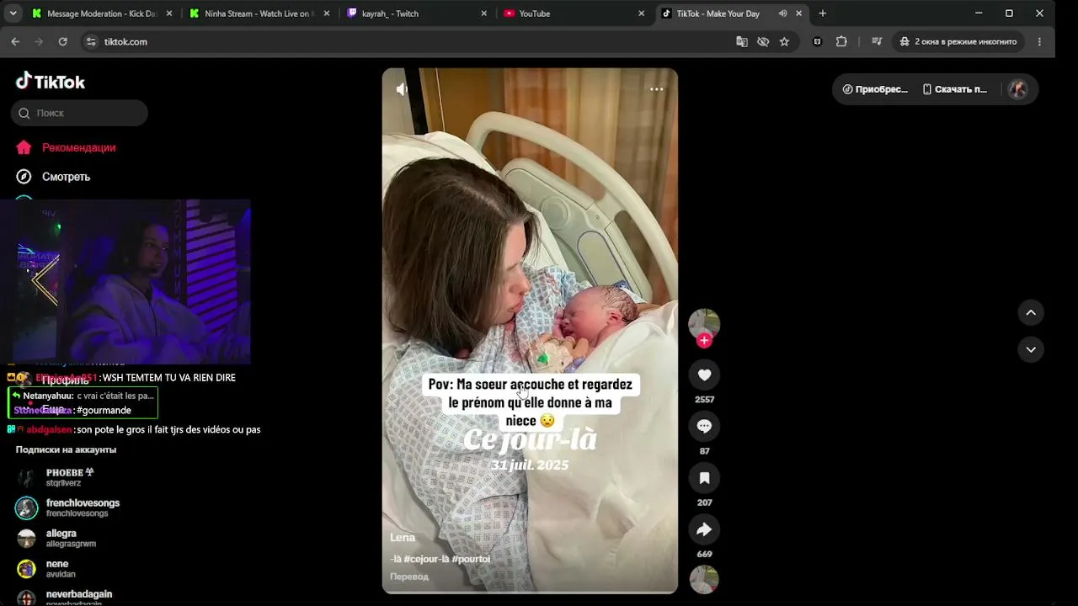Close the kayrah_ Twitch tab
The image size is (1078, 606).
[x=483, y=13]
